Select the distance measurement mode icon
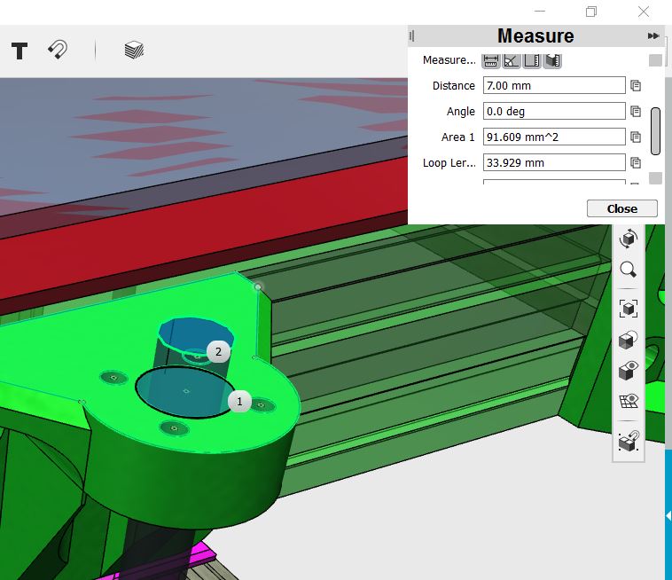 tap(489, 60)
